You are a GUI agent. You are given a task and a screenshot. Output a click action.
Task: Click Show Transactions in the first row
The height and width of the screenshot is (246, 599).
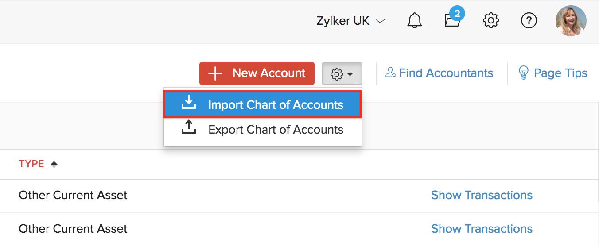[482, 195]
